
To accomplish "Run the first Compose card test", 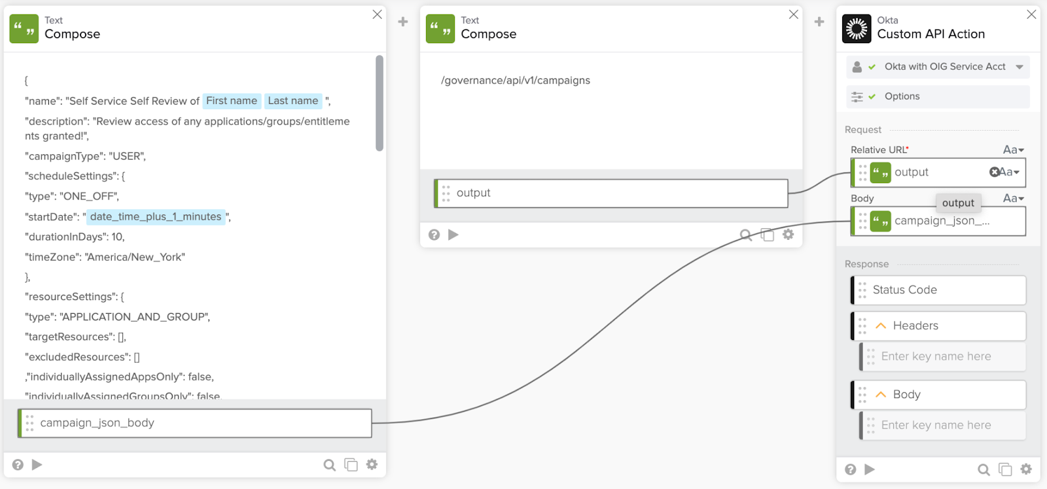I will click(37, 465).
